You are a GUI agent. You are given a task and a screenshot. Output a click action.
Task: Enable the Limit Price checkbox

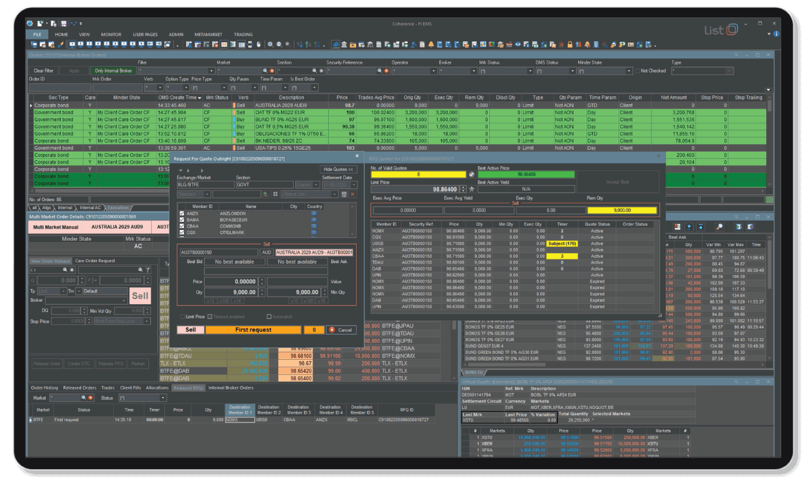coord(182,317)
